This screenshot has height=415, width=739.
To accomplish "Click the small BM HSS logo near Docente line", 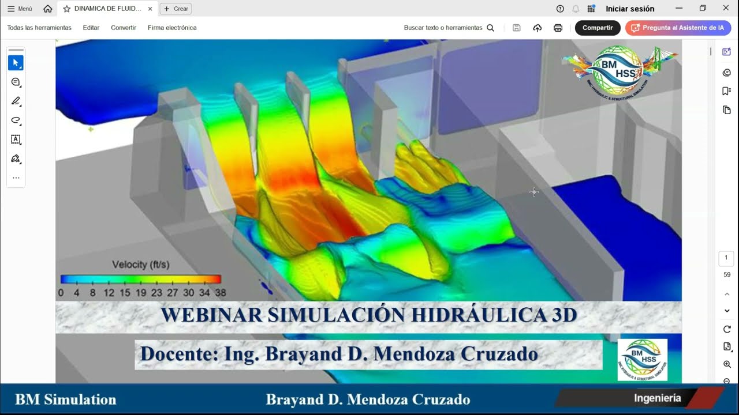I will click(643, 360).
